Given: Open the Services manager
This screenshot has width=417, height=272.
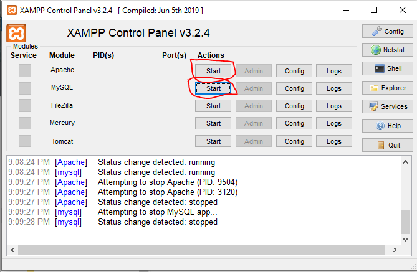Looking at the screenshot, I should click(x=388, y=106).
